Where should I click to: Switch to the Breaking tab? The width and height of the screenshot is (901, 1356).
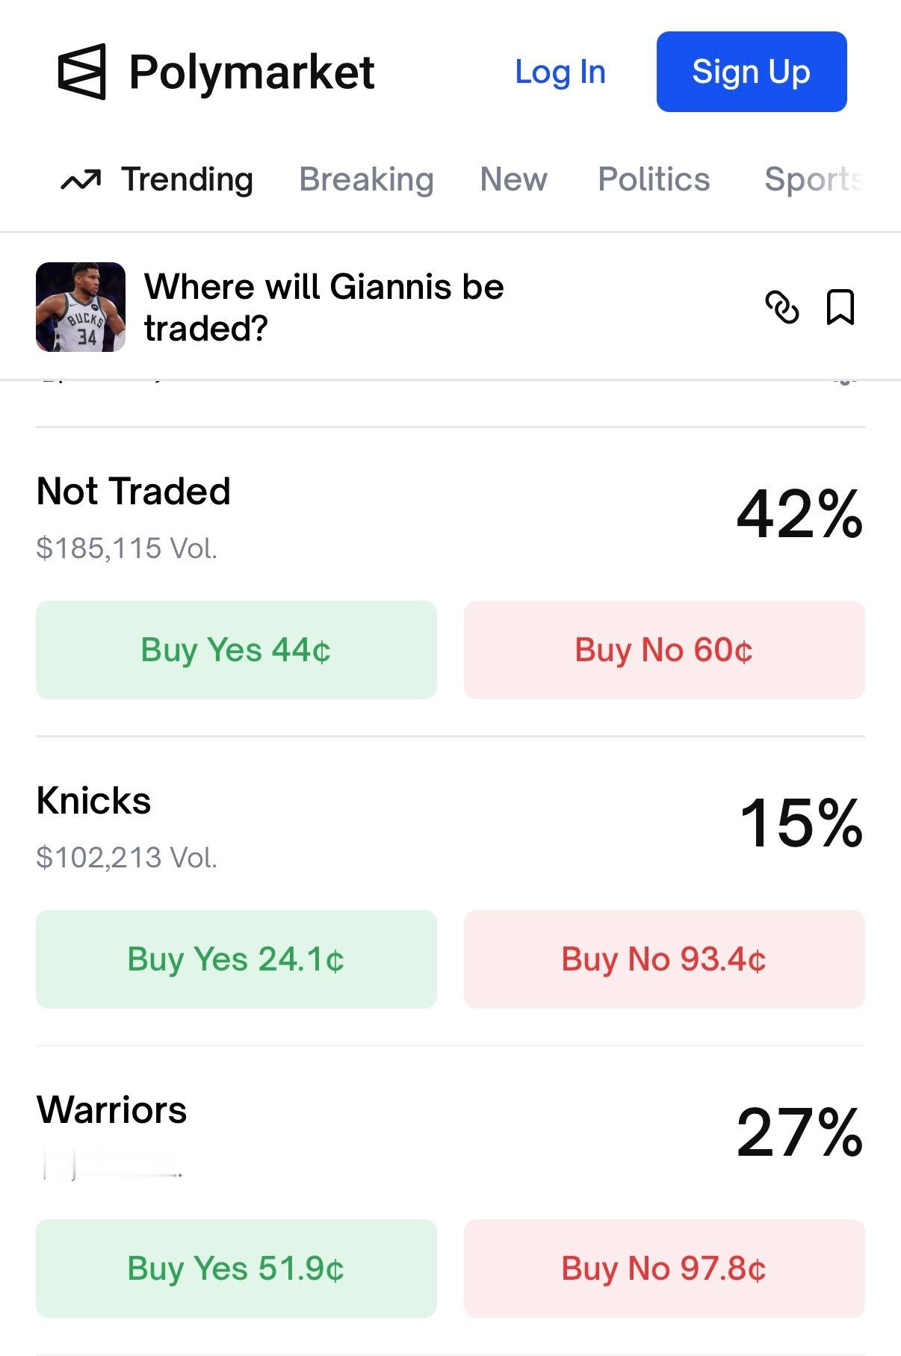367,179
